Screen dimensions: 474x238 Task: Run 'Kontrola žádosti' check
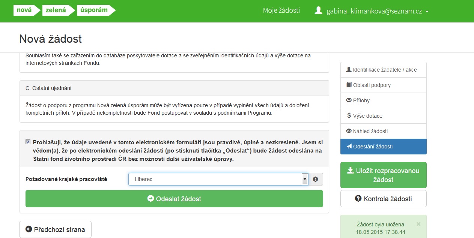[x=384, y=199]
